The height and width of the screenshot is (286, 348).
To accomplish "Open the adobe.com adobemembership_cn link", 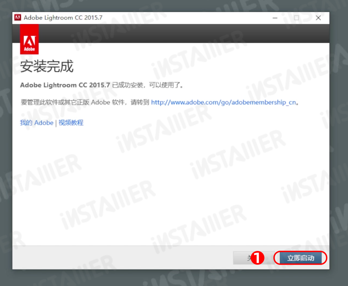I will click(x=224, y=102).
